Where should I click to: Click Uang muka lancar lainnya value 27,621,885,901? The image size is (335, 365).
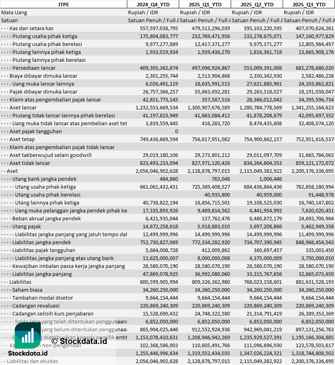coord(264,84)
